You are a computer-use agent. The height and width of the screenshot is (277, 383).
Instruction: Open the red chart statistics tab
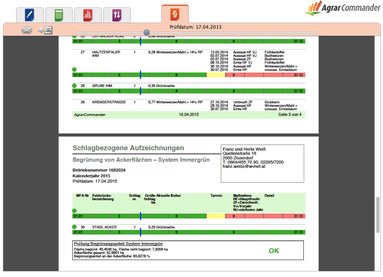[88, 15]
